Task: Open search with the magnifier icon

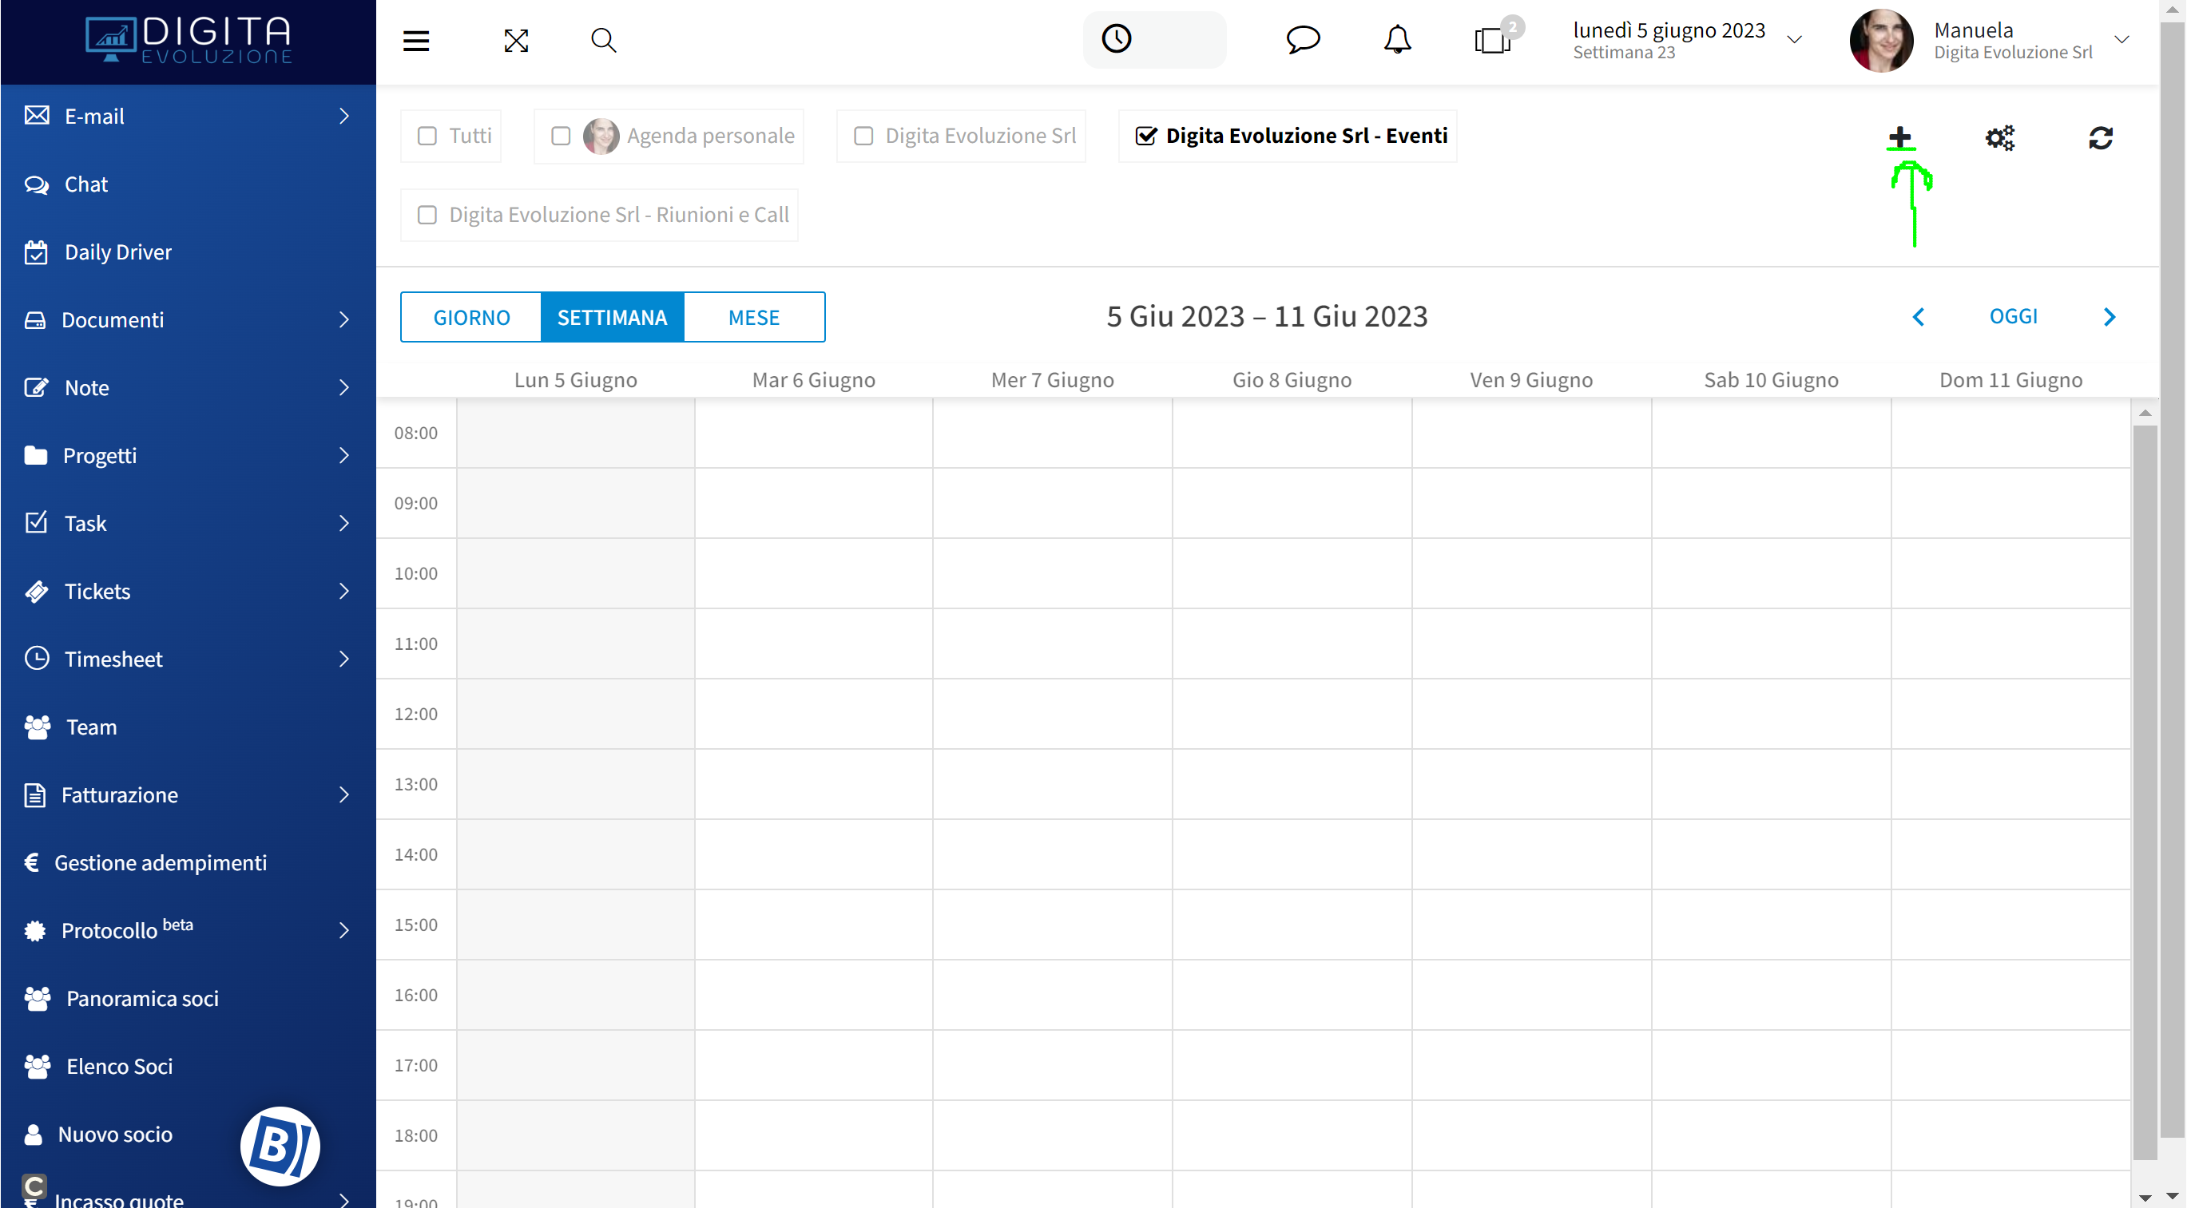Action: [604, 40]
